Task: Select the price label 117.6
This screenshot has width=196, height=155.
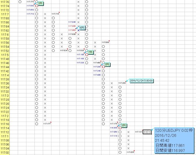Action: click(x=5, y=35)
